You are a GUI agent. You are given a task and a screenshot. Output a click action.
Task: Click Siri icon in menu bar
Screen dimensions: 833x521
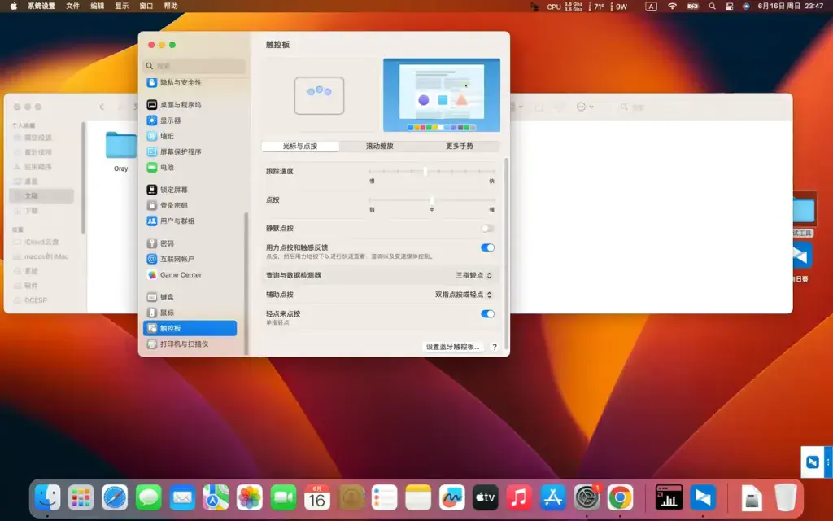[746, 6]
